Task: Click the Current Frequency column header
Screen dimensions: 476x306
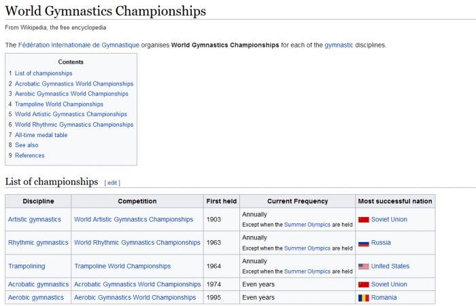Action: [x=298, y=202]
